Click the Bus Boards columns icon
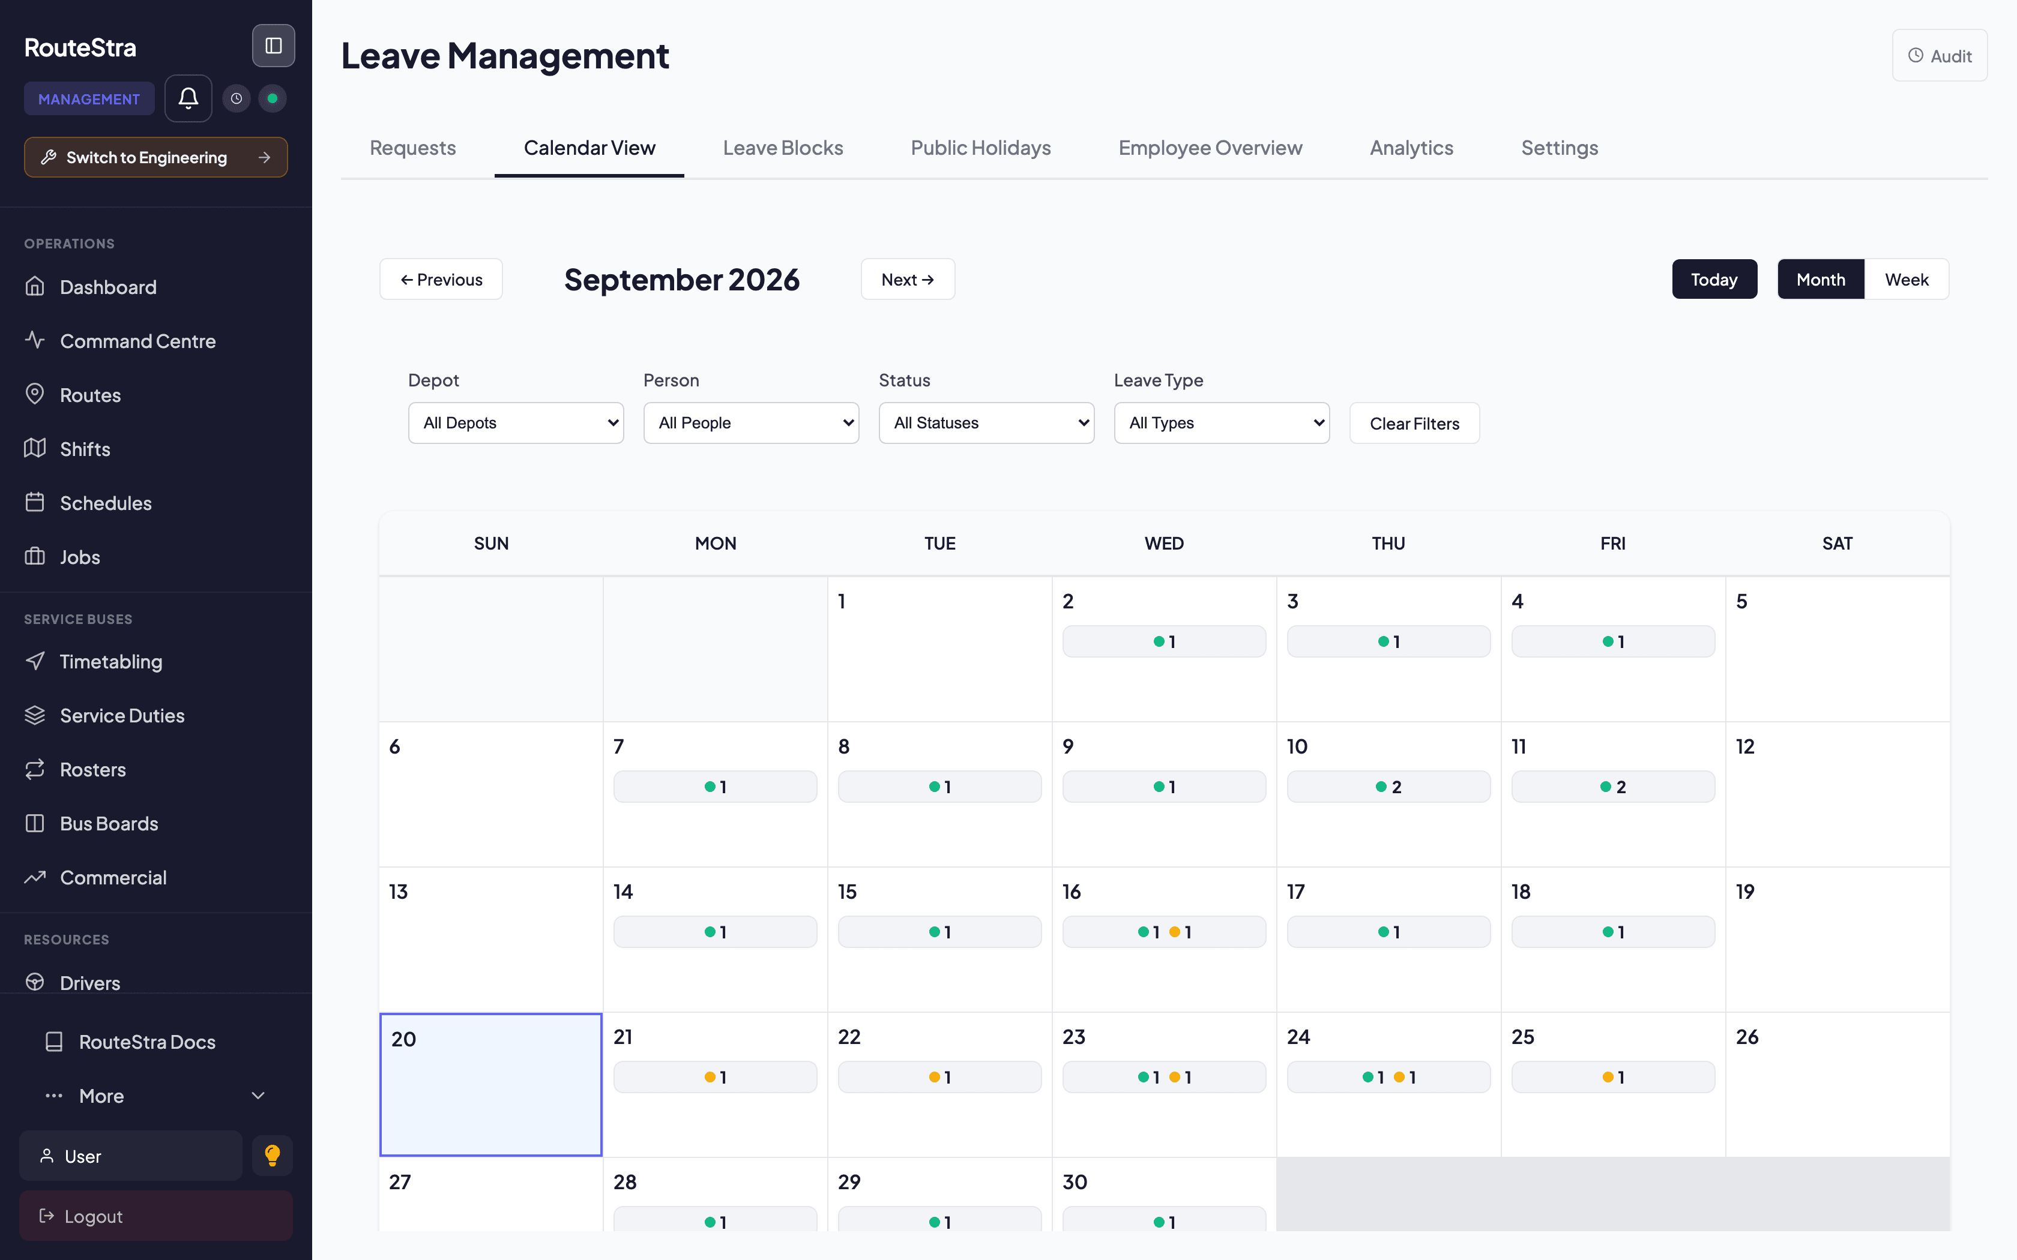 click(35, 823)
